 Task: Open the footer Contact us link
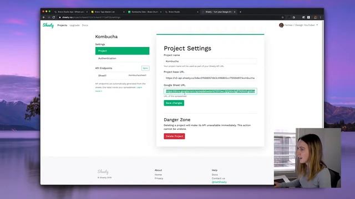[x=218, y=178]
